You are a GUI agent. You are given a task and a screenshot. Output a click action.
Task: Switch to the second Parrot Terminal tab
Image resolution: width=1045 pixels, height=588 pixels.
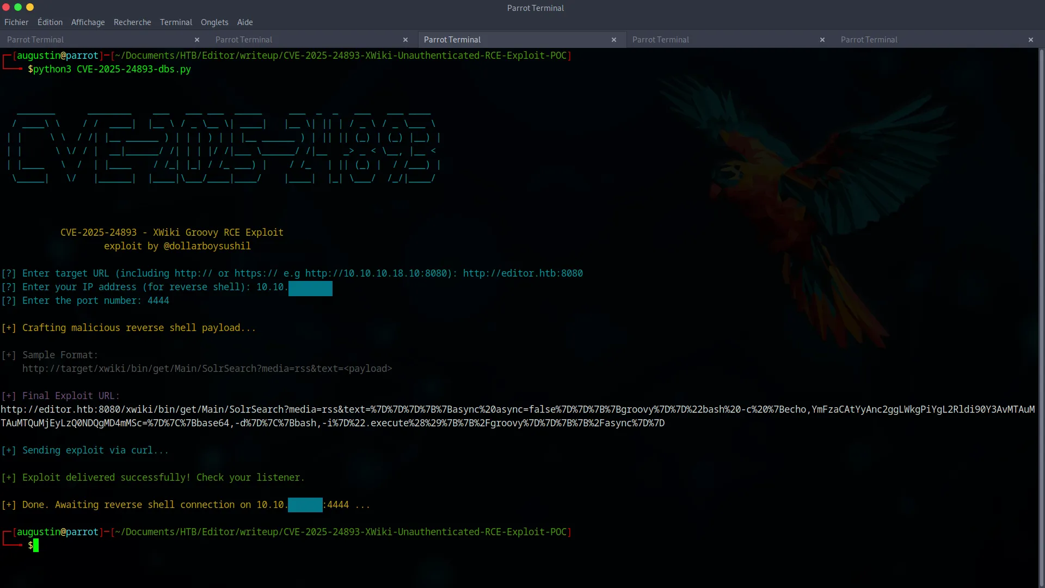click(x=243, y=39)
